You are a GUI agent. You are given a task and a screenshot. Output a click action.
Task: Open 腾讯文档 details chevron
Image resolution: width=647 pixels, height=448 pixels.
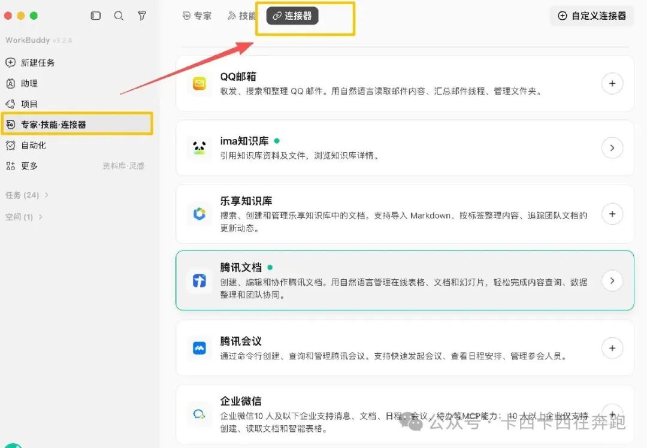[612, 280]
